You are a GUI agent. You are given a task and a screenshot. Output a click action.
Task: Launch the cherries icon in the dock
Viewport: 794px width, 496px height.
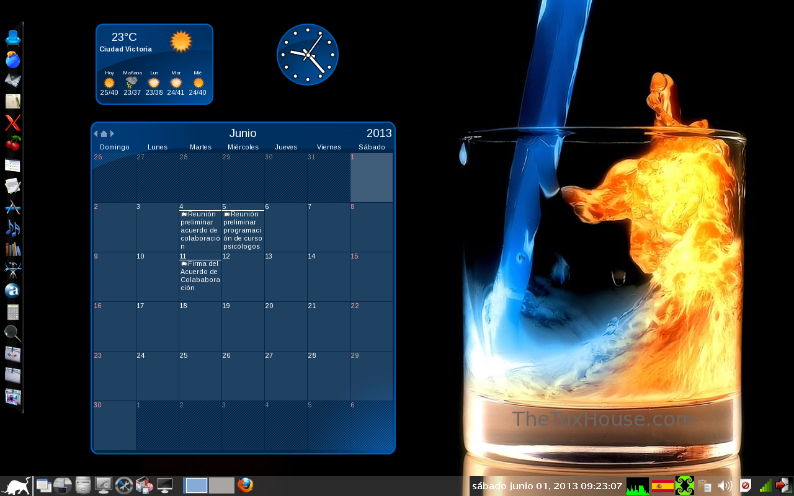click(13, 143)
